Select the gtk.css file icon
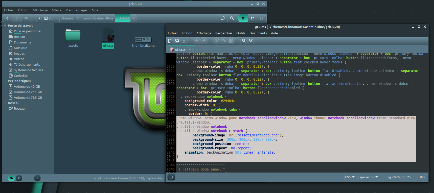This screenshot has height=193, width=434. click(108, 35)
